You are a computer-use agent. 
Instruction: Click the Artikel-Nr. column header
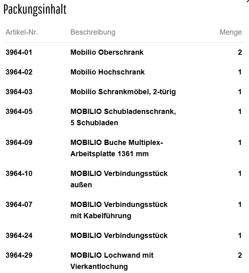pos(22,32)
